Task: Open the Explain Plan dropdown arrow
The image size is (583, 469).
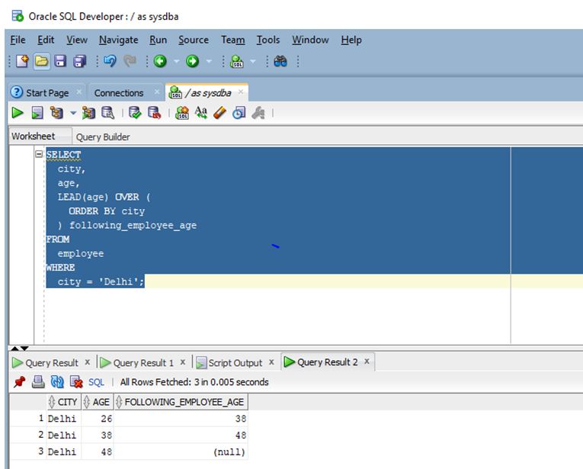Action: coord(73,113)
